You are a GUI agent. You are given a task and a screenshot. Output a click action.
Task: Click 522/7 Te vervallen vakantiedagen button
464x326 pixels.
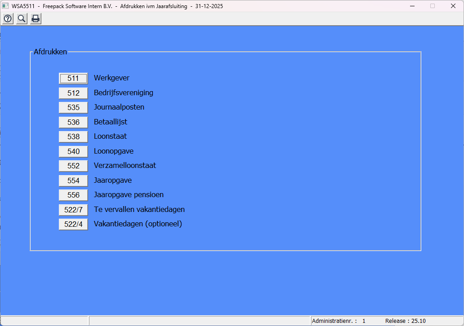pyautogui.click(x=73, y=210)
